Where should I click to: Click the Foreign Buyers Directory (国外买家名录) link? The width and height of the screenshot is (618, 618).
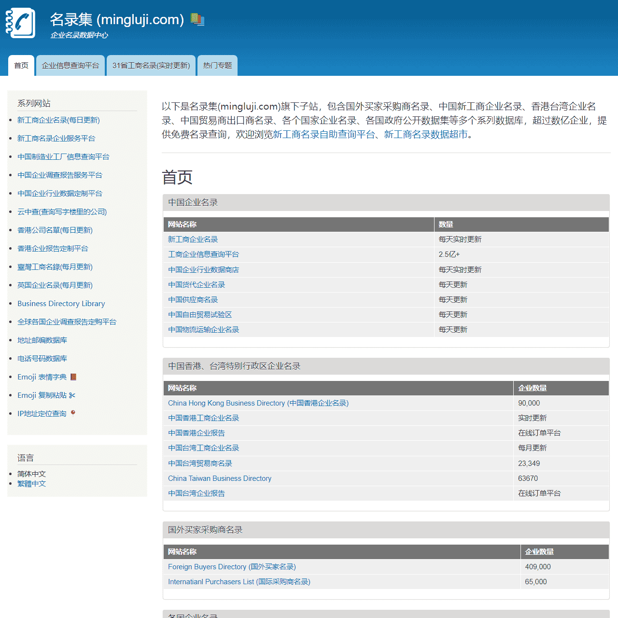[232, 567]
